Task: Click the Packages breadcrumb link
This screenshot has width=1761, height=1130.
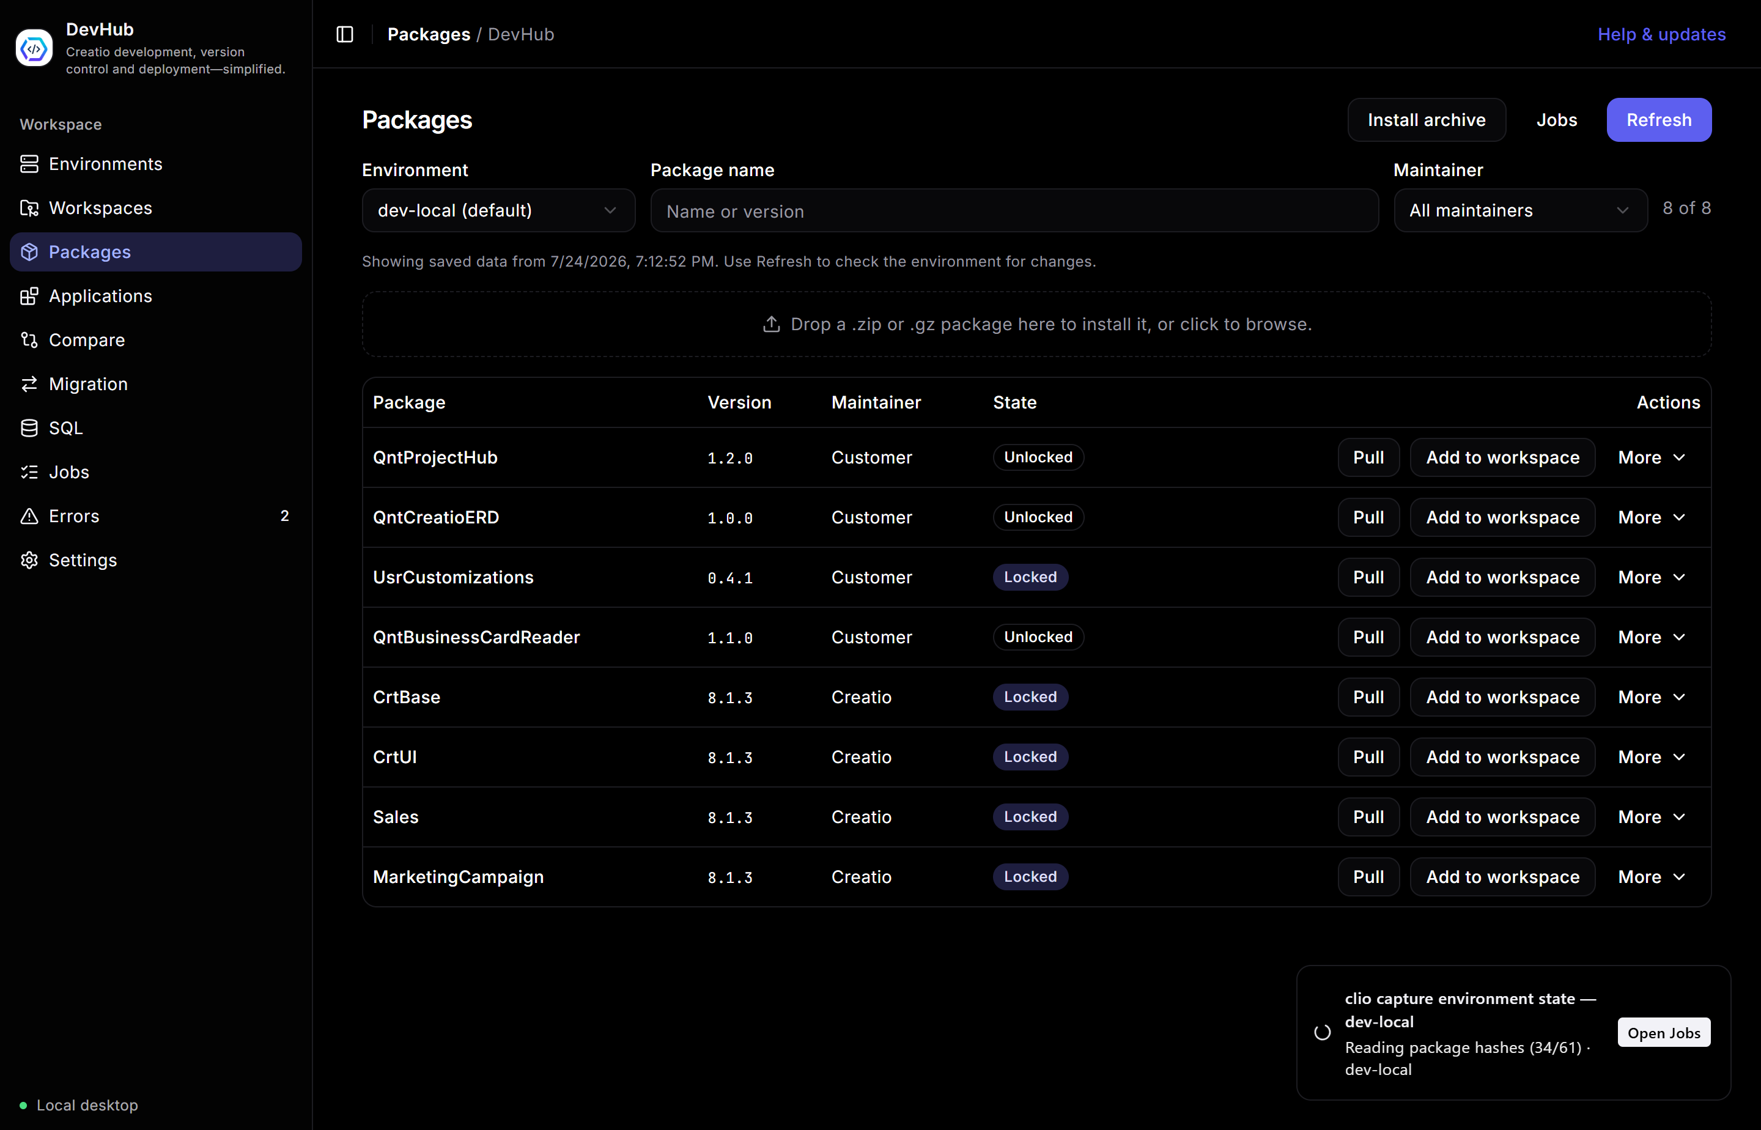Action: click(x=429, y=34)
